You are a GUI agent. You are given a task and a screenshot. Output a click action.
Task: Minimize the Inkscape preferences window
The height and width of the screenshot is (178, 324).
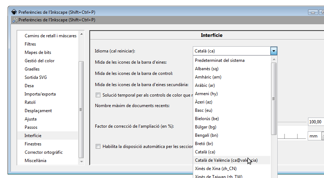coord(313,13)
